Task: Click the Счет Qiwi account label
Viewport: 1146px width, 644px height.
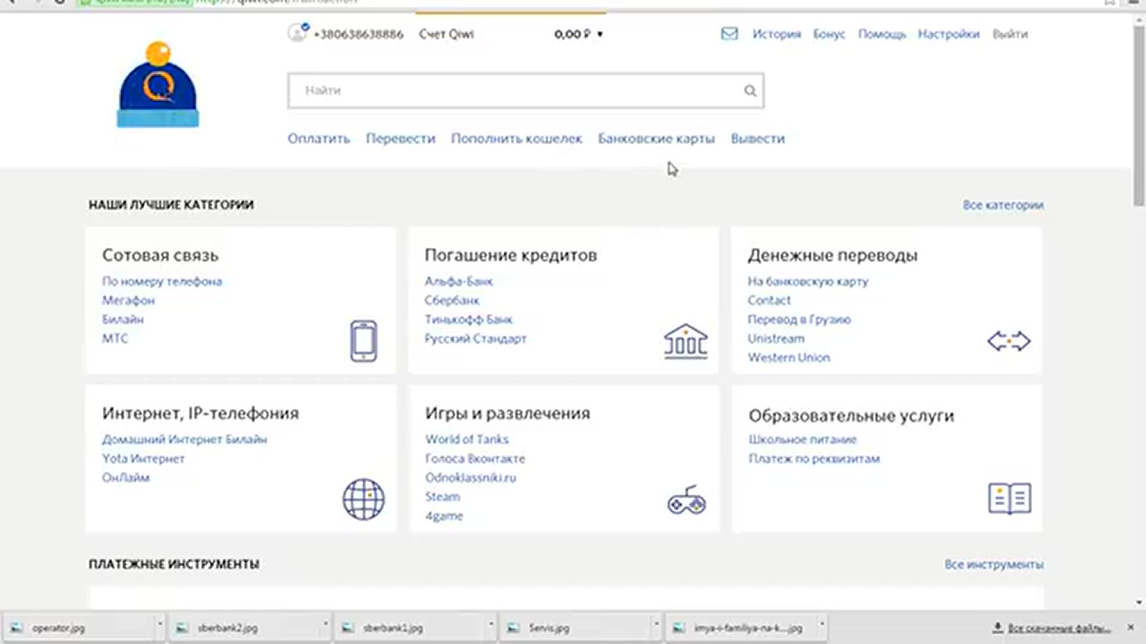Action: click(446, 35)
